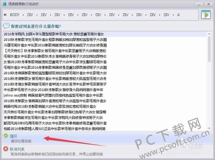The image size is (215, 160).
Task: Select the last DIV breadcrumb before A
Action: coord(166,15)
